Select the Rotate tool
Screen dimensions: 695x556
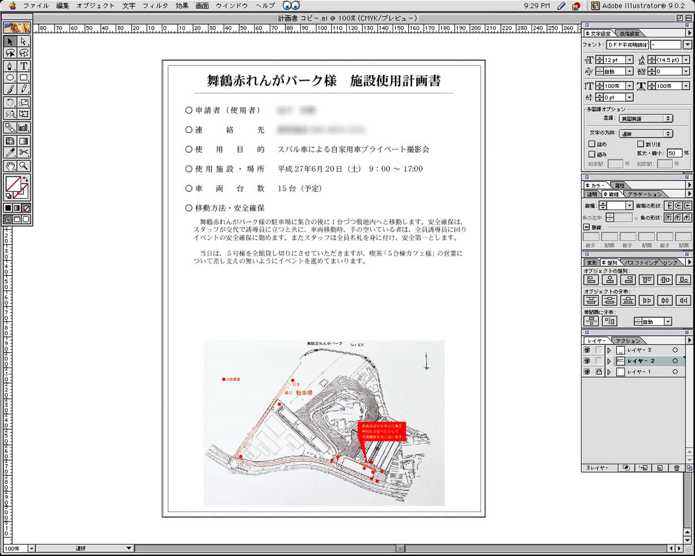tap(10, 103)
